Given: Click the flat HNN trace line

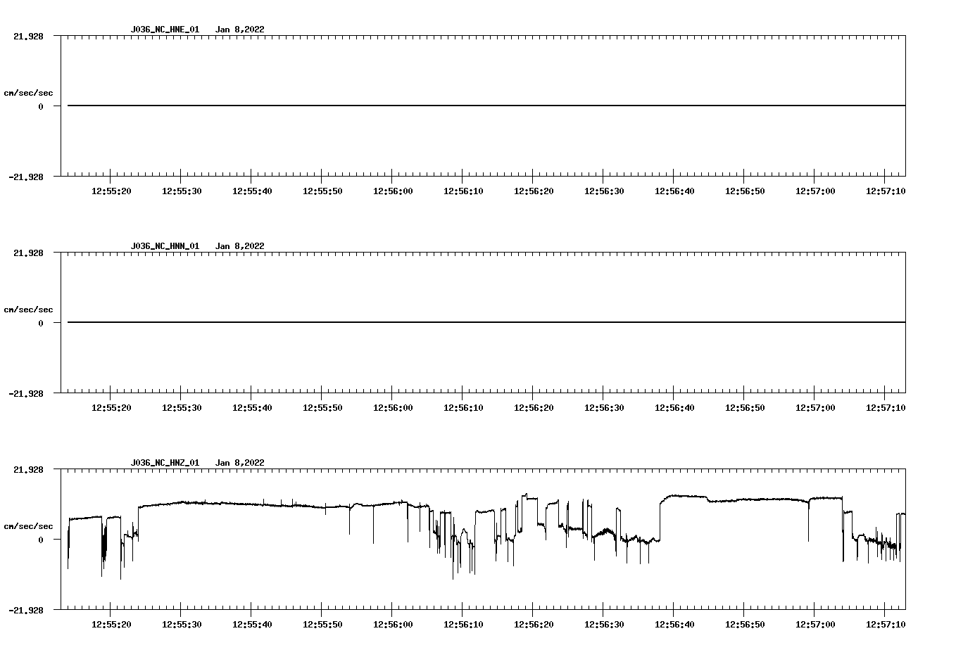Looking at the screenshot, I should tap(486, 322).
